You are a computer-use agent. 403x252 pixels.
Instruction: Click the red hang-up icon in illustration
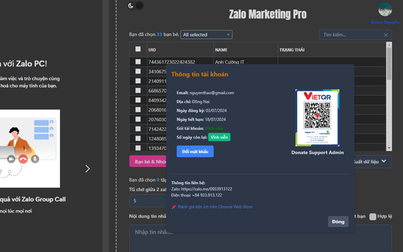pyautogui.click(x=23, y=159)
